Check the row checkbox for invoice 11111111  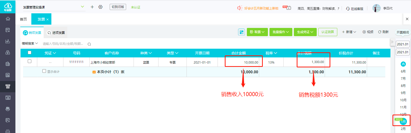30,61
